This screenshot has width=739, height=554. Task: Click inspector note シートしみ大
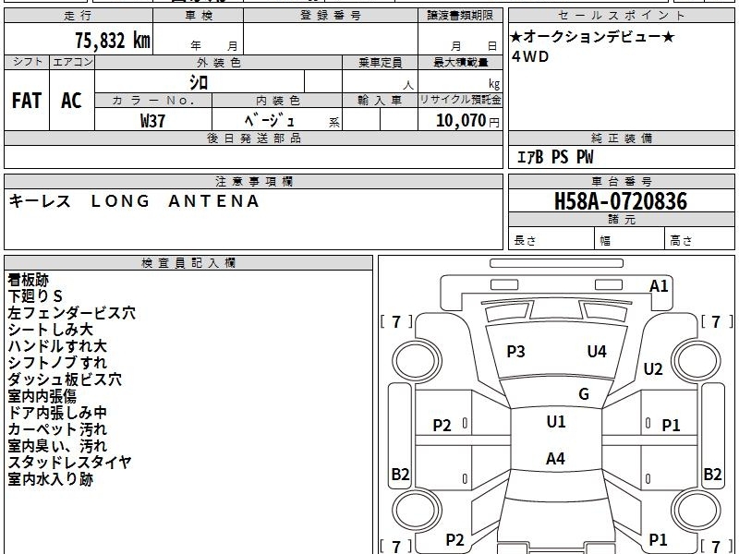pyautogui.click(x=51, y=330)
